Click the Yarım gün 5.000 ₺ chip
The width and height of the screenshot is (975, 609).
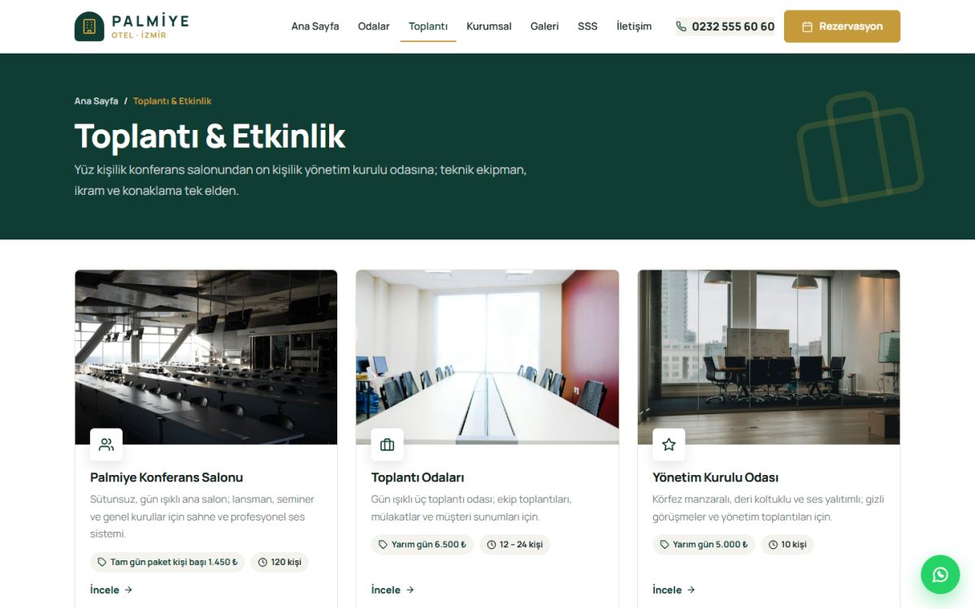704,545
